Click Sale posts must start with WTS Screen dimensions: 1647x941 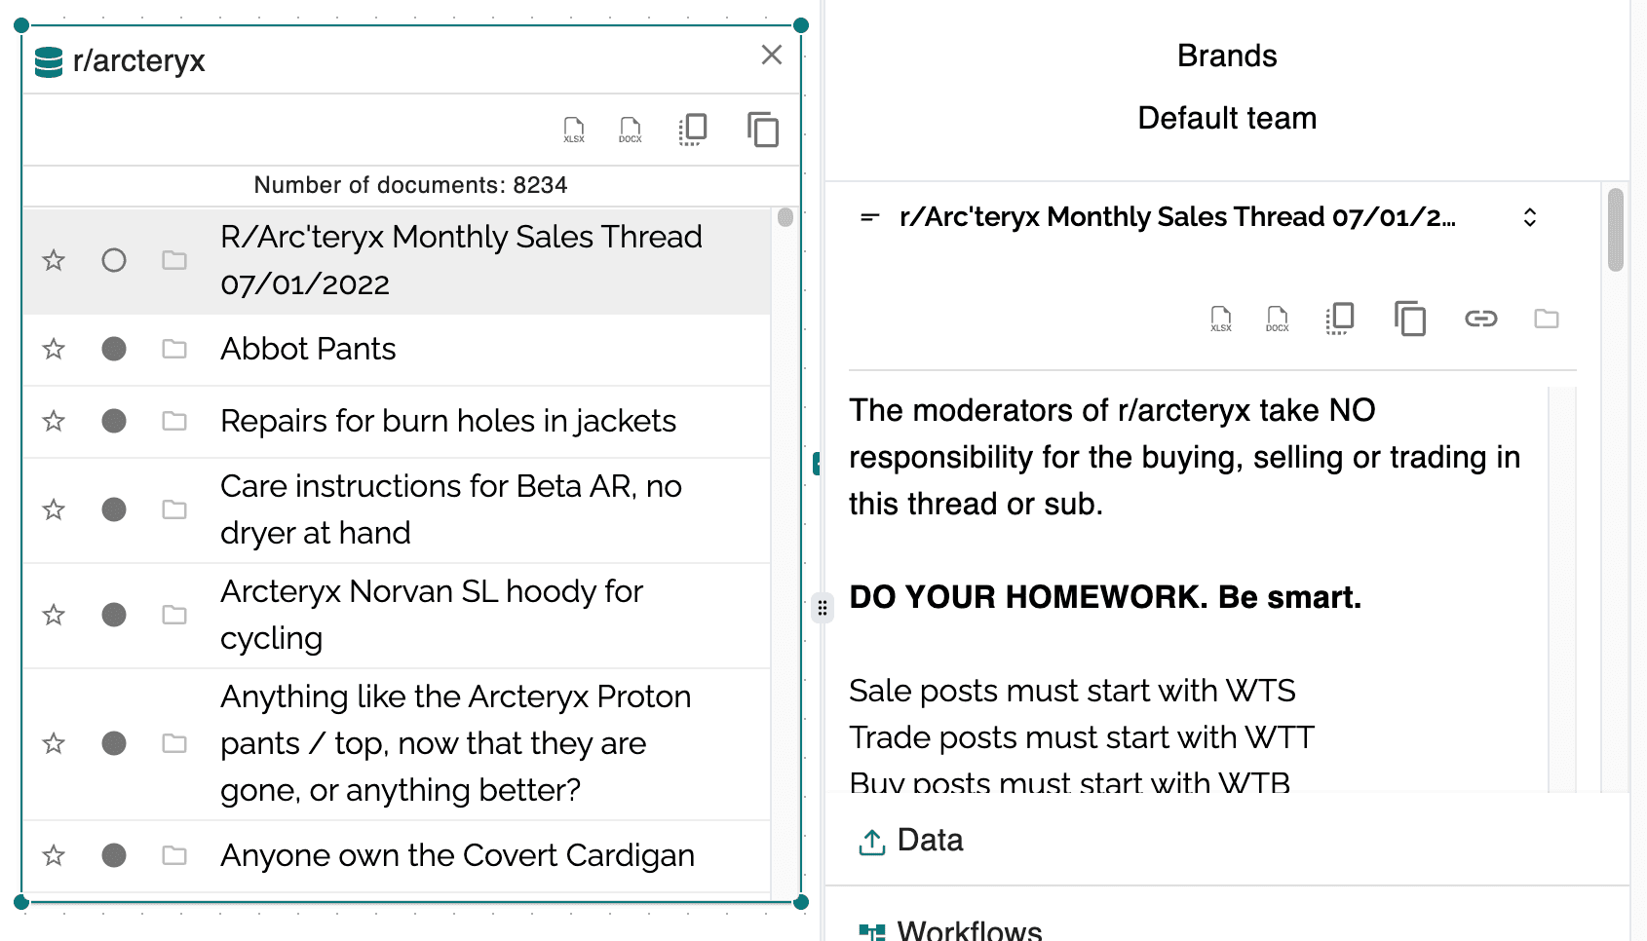point(1072,691)
